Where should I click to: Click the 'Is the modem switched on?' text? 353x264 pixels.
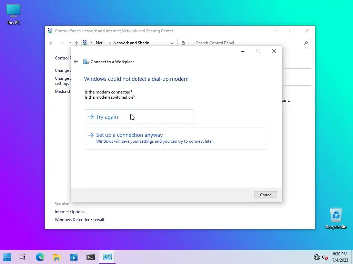click(110, 97)
